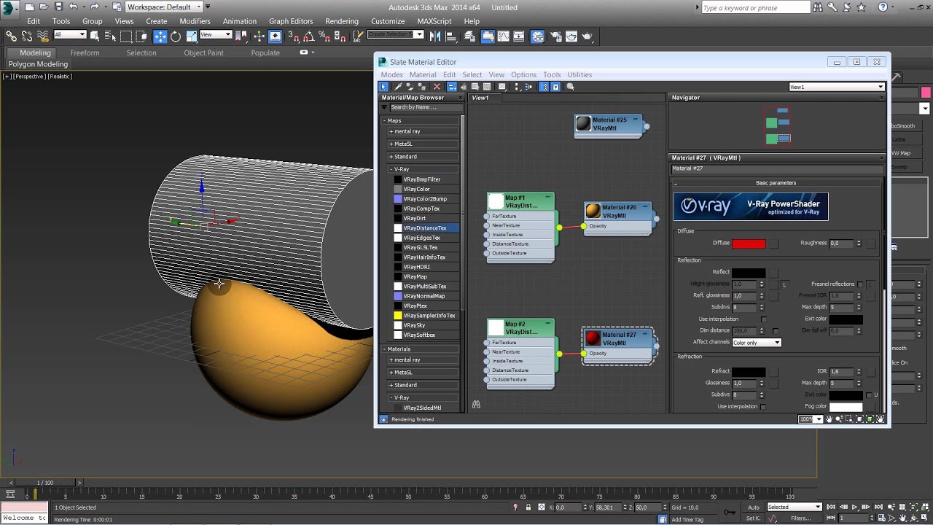The image size is (933, 525).
Task: Toggle the Fresnel reflections checkbox
Action: [860, 284]
